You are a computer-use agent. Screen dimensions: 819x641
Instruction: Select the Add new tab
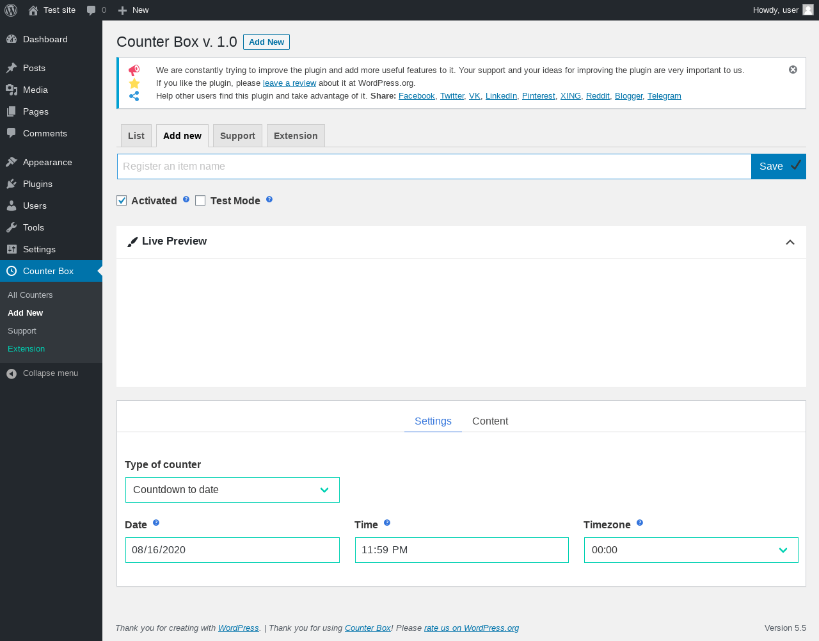(x=182, y=136)
